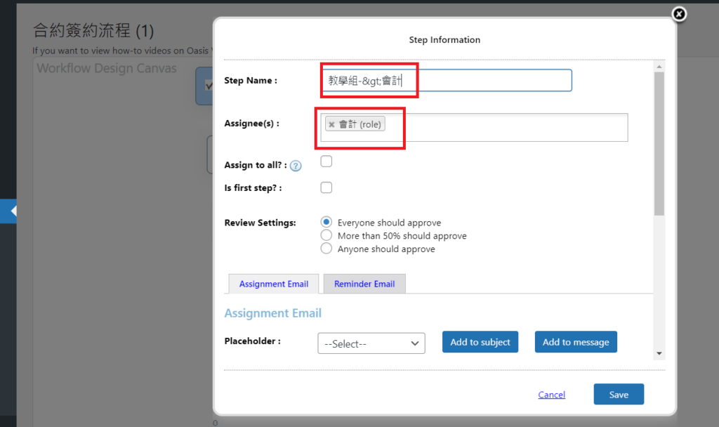Click the Add to subject button
Screen dimensions: 719x427
(x=480, y=342)
